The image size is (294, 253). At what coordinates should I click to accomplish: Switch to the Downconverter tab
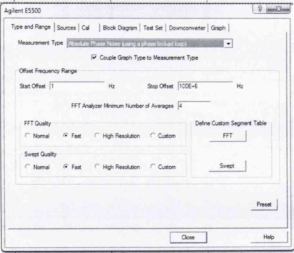[x=187, y=28]
